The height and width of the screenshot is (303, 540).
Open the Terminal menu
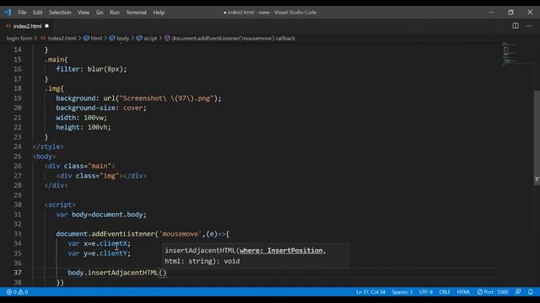point(136,13)
